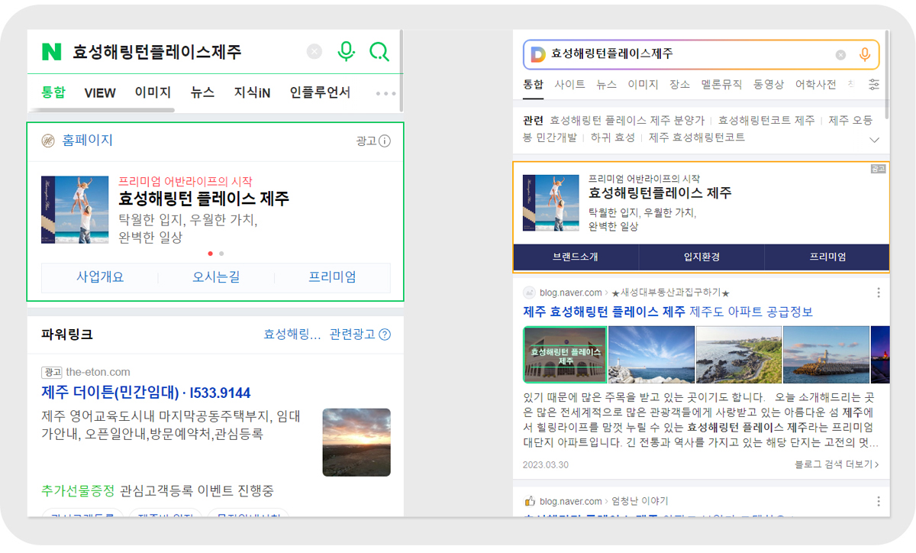Click related search 효성해링턴 플레이스 제주 분양가
This screenshot has width=916, height=553.
(627, 121)
